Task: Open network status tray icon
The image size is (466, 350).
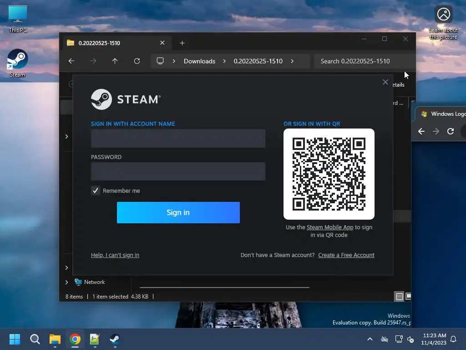Action: (x=399, y=339)
